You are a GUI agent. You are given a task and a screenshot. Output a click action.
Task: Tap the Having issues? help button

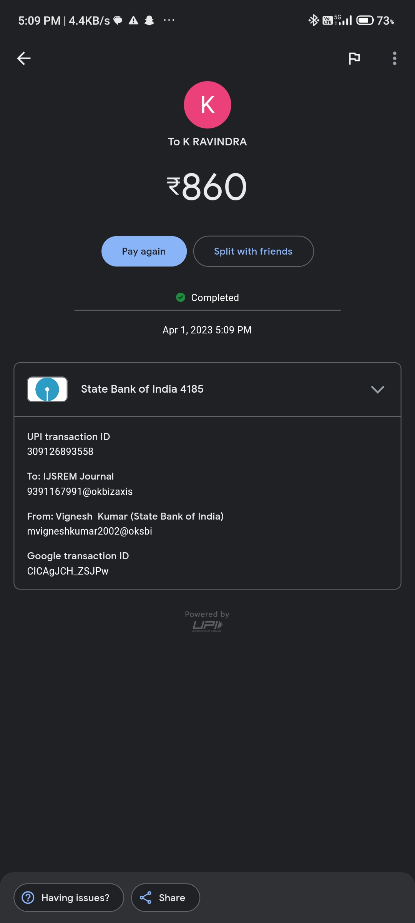coord(69,898)
